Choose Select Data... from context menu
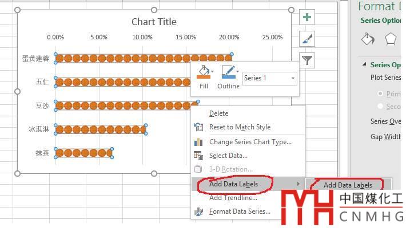This screenshot has height=228, width=406. coord(228,156)
